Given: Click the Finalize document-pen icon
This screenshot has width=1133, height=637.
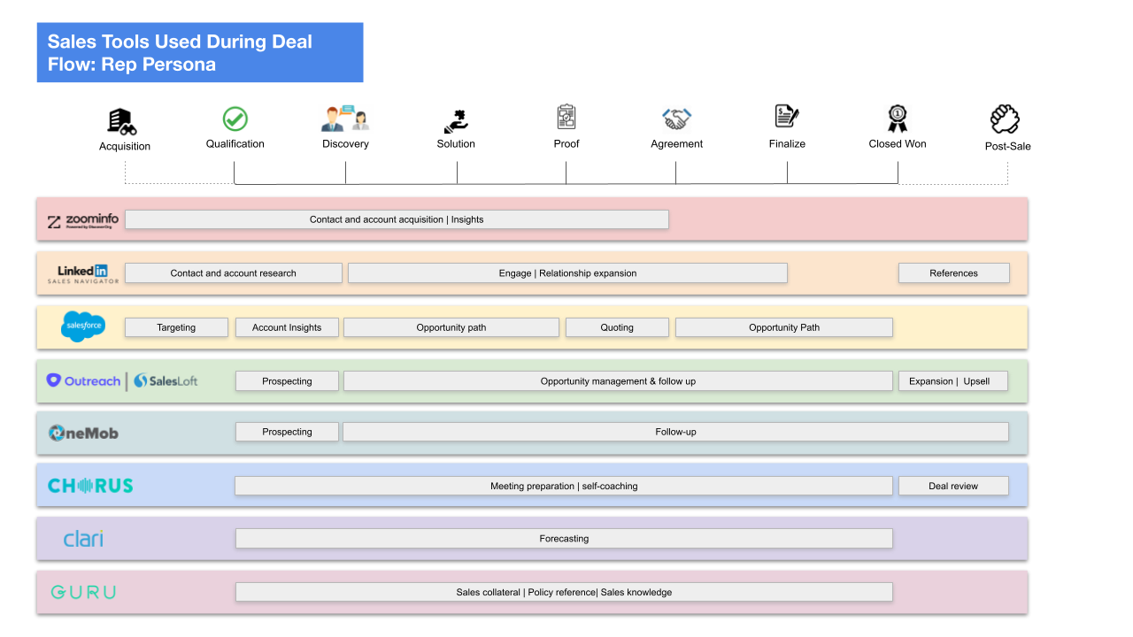Looking at the screenshot, I should pos(786,117).
